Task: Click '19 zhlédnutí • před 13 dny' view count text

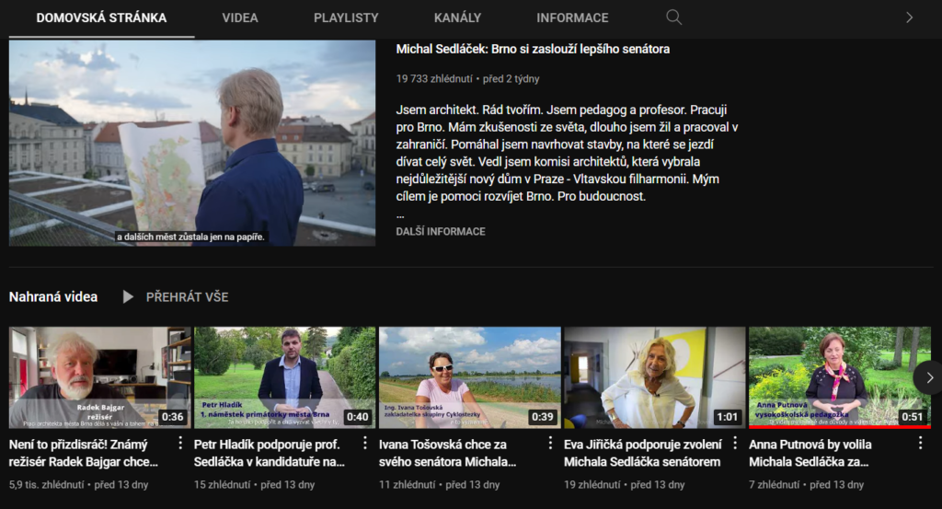Action: [x=625, y=484]
